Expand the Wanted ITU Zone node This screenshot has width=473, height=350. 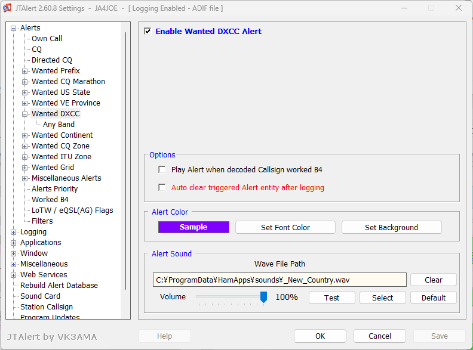[24, 157]
